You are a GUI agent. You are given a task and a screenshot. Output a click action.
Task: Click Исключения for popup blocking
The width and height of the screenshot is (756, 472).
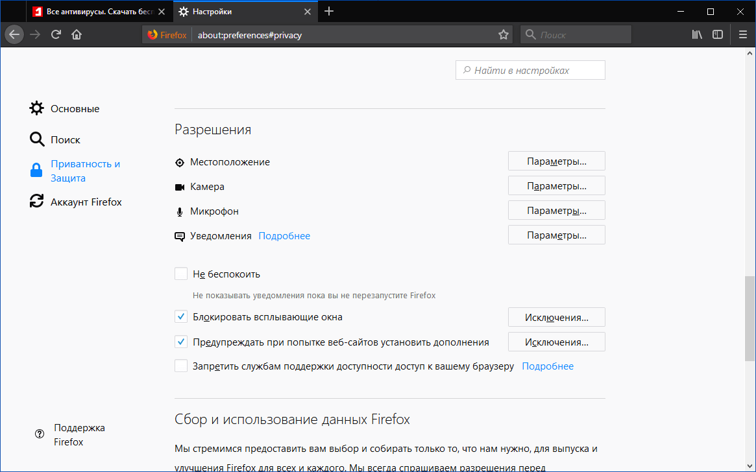(556, 316)
